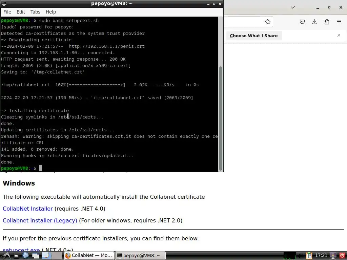Click the show desktop windows icon in taskbar

(x=35, y=256)
